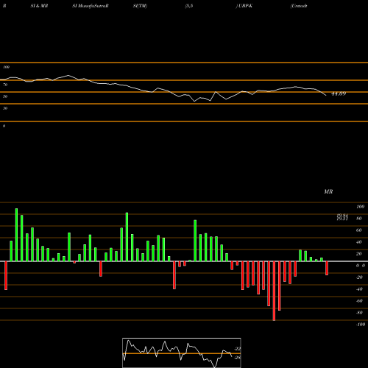368x368 pixels.
Task: Click the tallest green MR bar on the left
Action: pyautogui.click(x=16, y=235)
